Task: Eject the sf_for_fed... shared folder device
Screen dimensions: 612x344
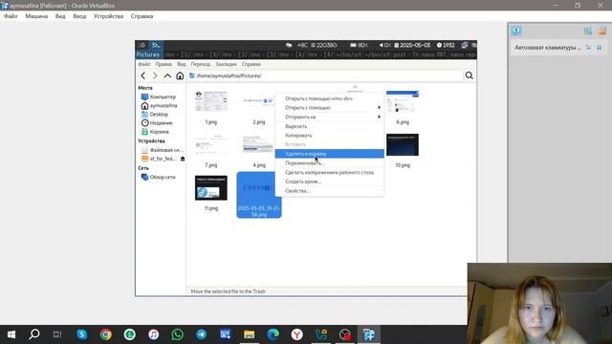Action: [x=183, y=159]
